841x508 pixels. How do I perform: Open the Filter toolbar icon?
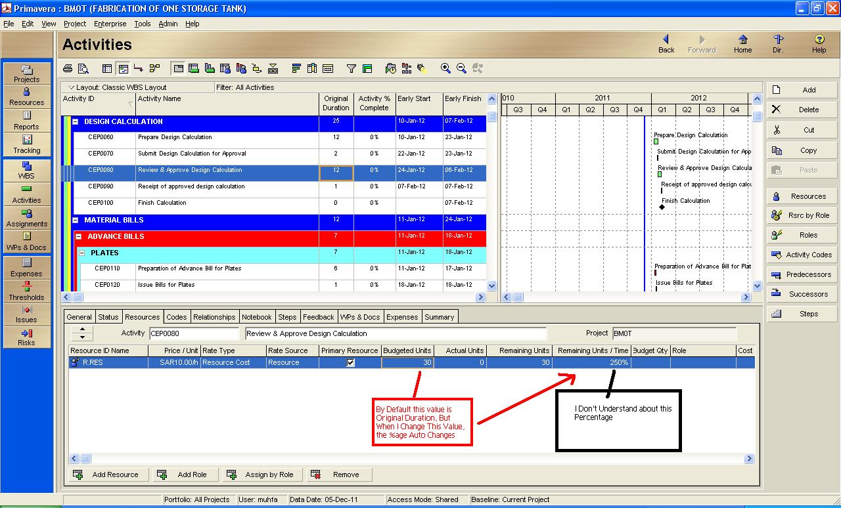[x=352, y=68]
